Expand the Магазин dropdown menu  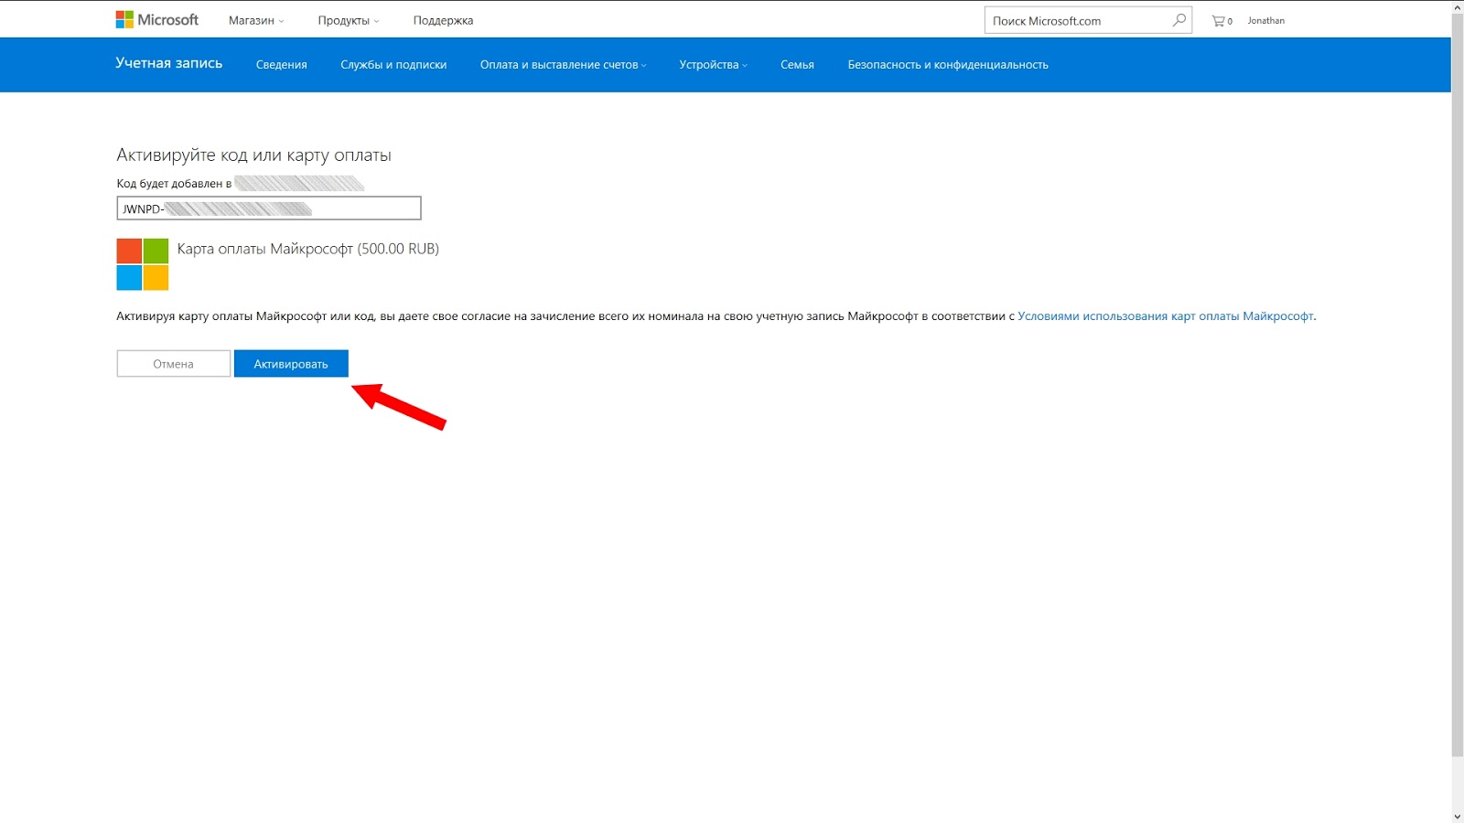[x=256, y=21]
